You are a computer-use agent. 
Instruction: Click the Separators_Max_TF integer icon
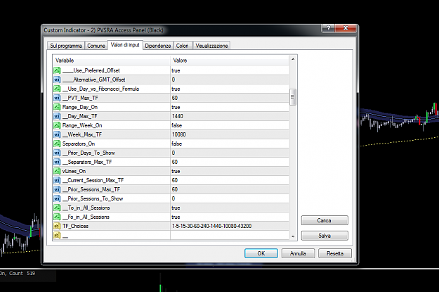point(57,162)
